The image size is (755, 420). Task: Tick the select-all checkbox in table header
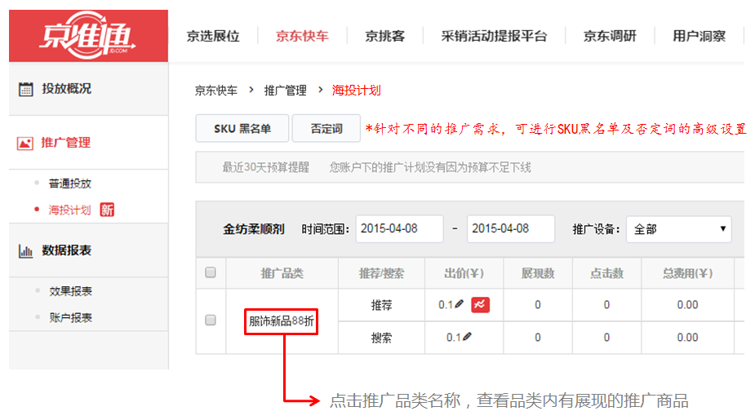tap(211, 272)
